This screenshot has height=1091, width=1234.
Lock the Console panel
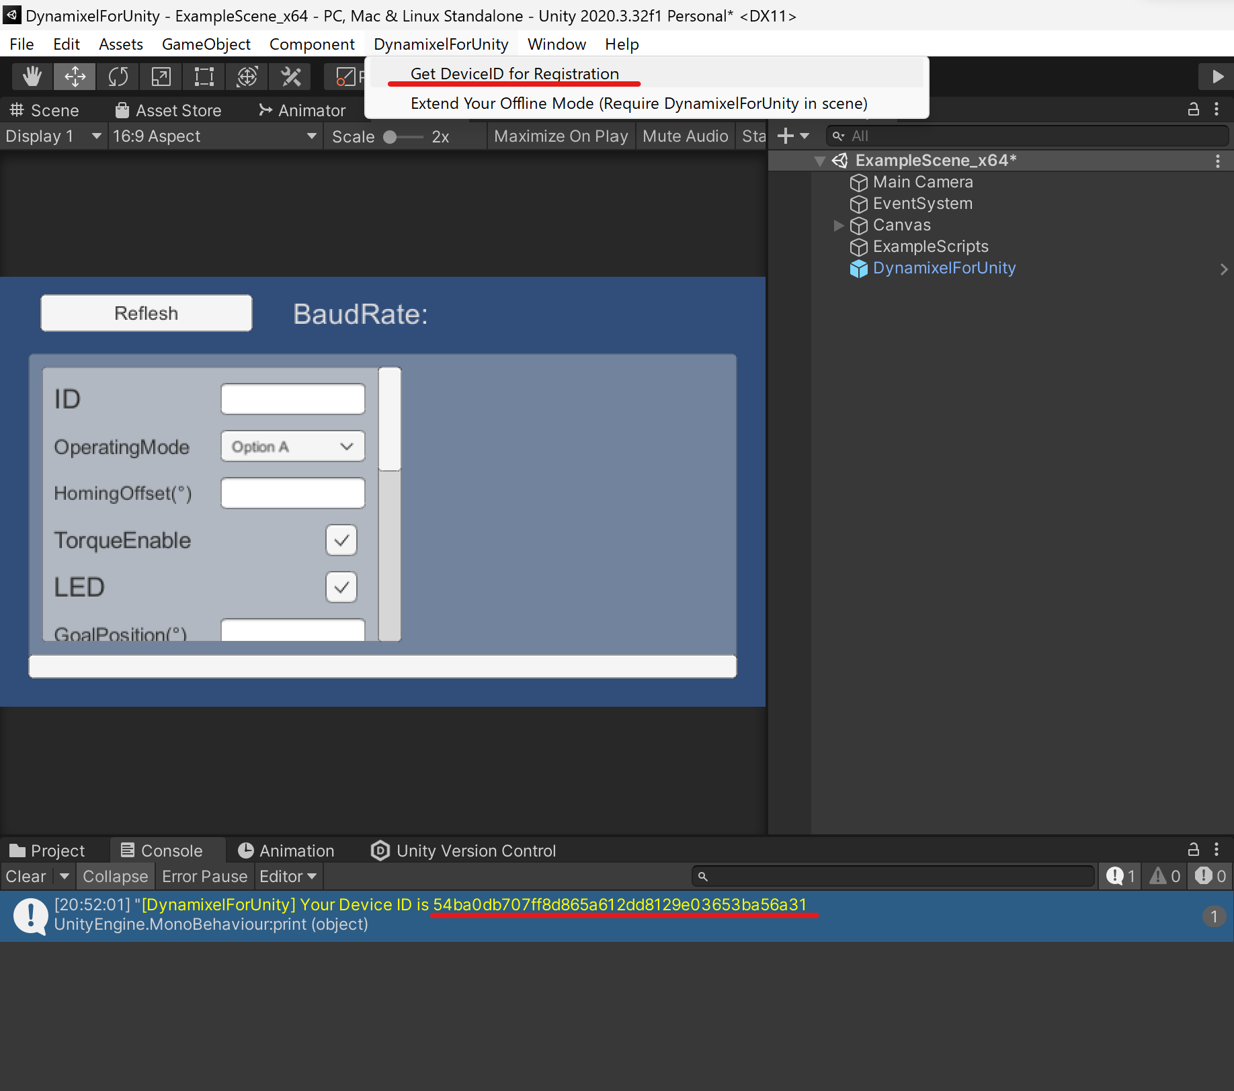1194,850
